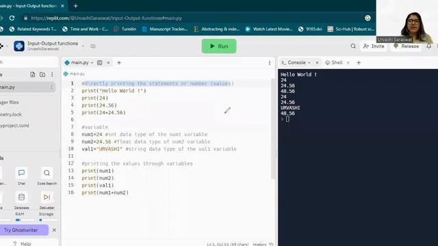Viewport: 438px width, 246px height.
Task: Open the Database tool
Action: tap(21, 200)
